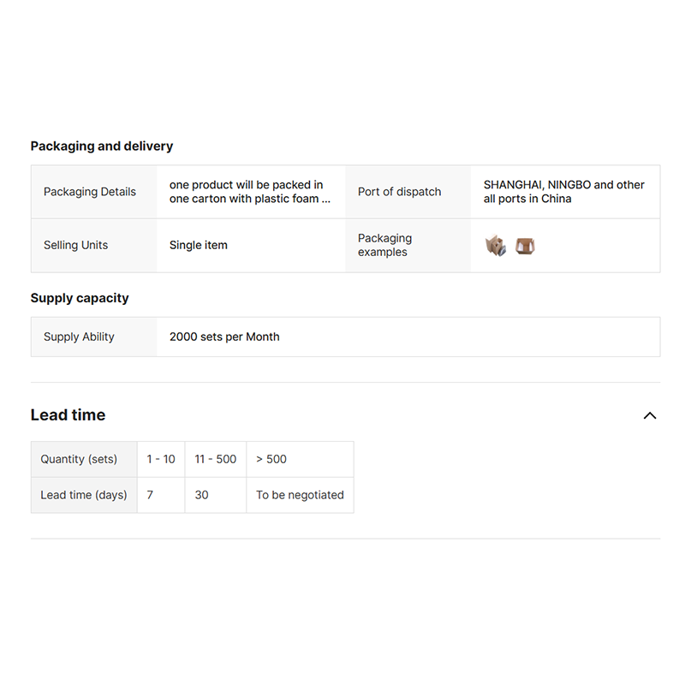Click the Single item value
The width and height of the screenshot is (685, 685).
199,245
